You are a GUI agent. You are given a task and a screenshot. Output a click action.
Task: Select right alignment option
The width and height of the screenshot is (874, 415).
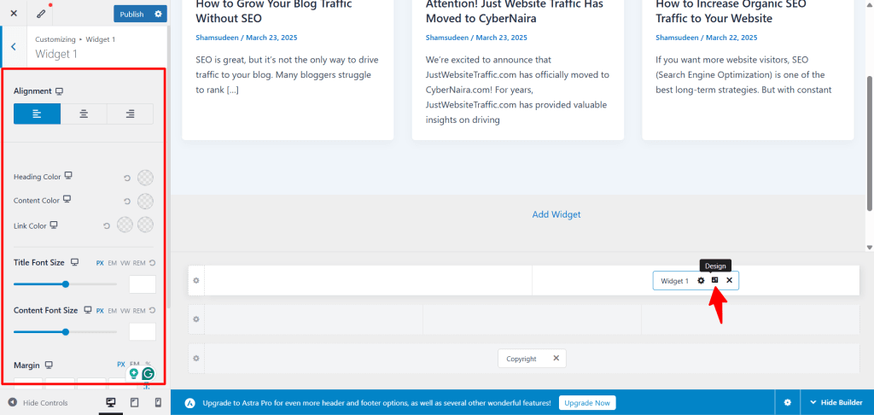click(x=130, y=114)
